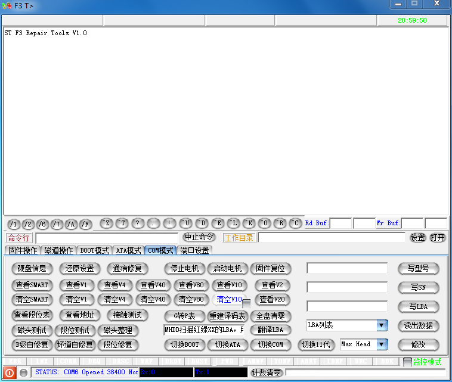Screen dimensions: 452x382
Task: Toggle the 监控模式 checkbox
Action: click(407, 362)
